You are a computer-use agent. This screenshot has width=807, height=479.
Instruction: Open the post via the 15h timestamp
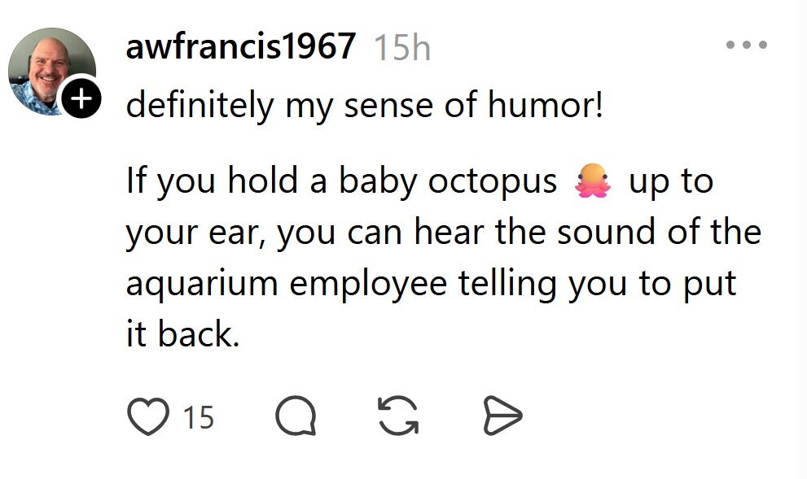pos(402,48)
